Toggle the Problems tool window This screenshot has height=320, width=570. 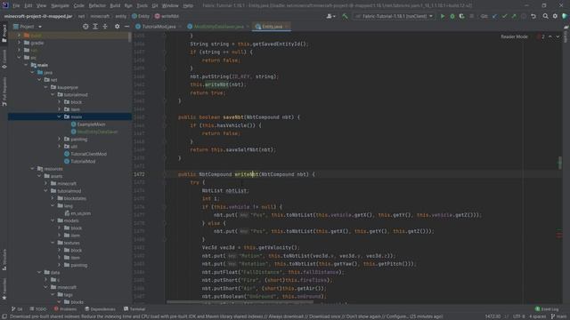click(65, 309)
